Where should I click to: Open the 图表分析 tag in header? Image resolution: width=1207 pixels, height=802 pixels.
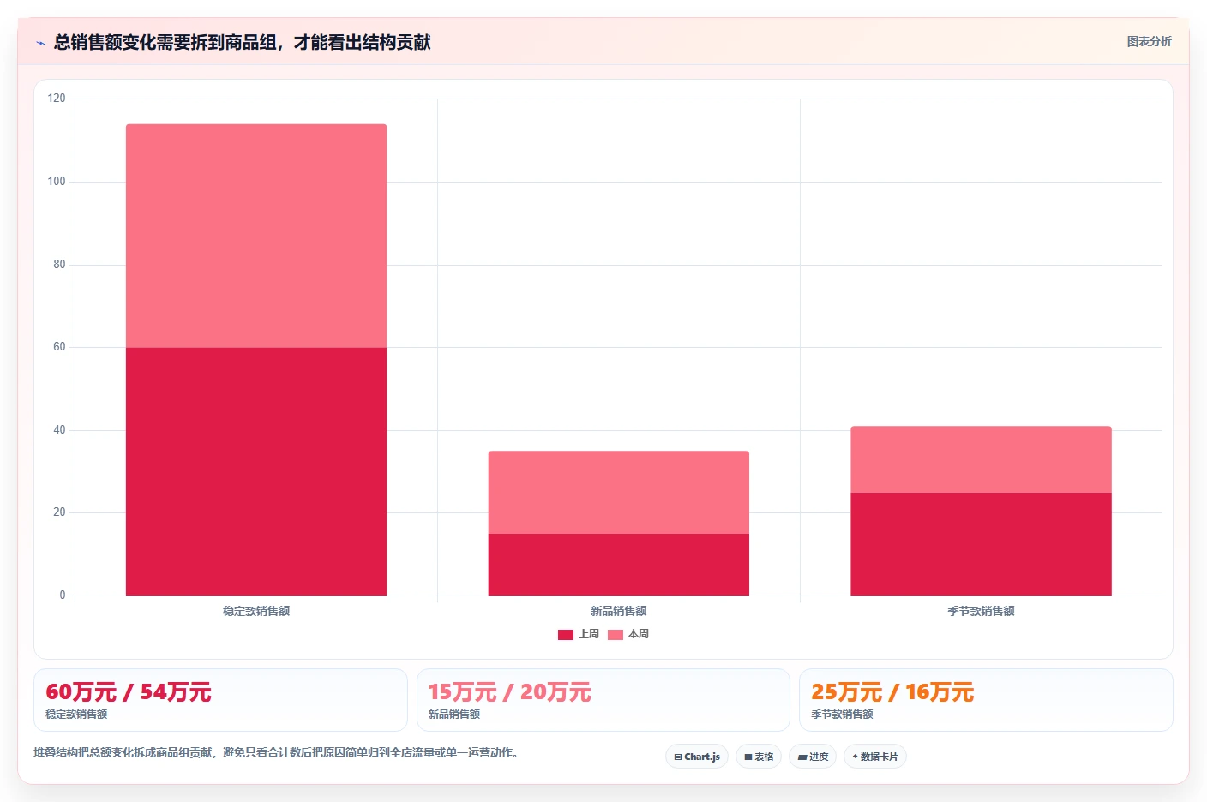1149,41
